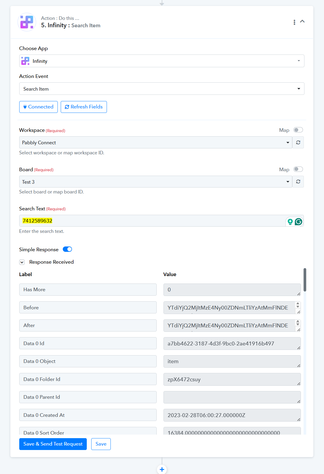Click Save & Send Test Request
Viewport: 324px width, 474px height.
pyautogui.click(x=53, y=444)
